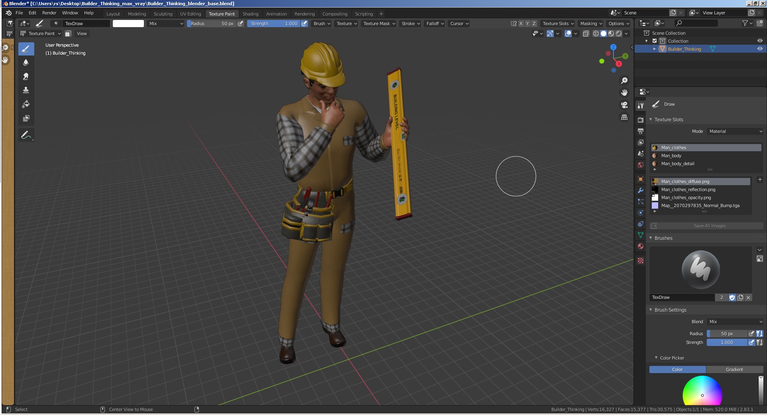
Task: Open the Active Tool properties tab
Action: pyautogui.click(x=641, y=106)
